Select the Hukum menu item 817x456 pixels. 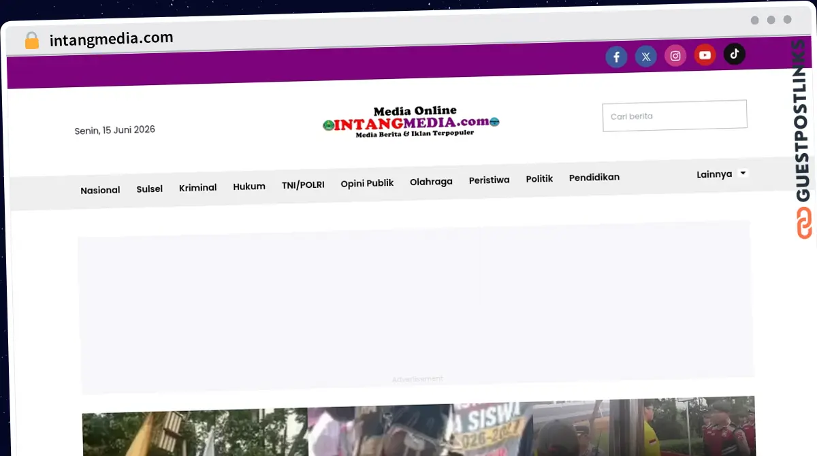click(x=249, y=186)
